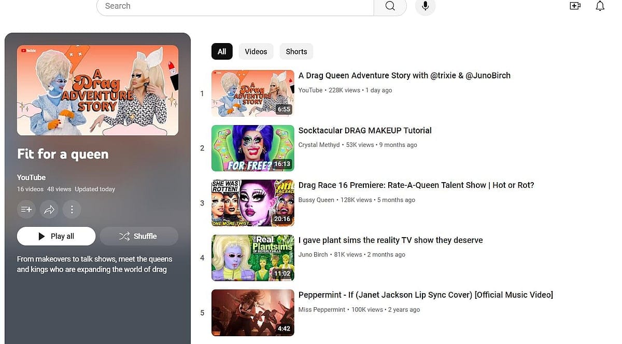Click the search magnifier button
Image resolution: width=622 pixels, height=344 pixels.
pyautogui.click(x=390, y=6)
